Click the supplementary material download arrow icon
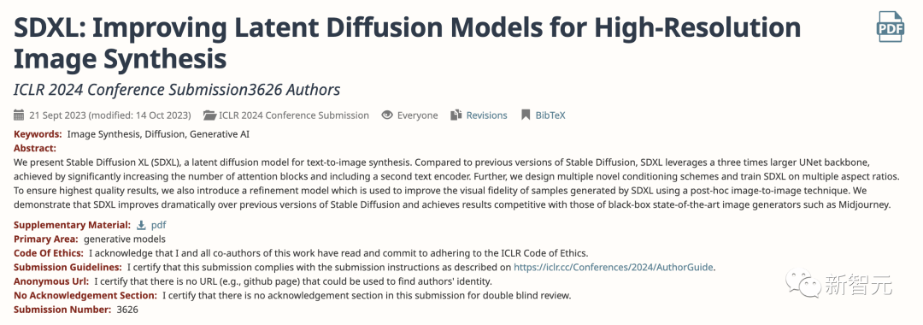923x325 pixels. coord(141,225)
